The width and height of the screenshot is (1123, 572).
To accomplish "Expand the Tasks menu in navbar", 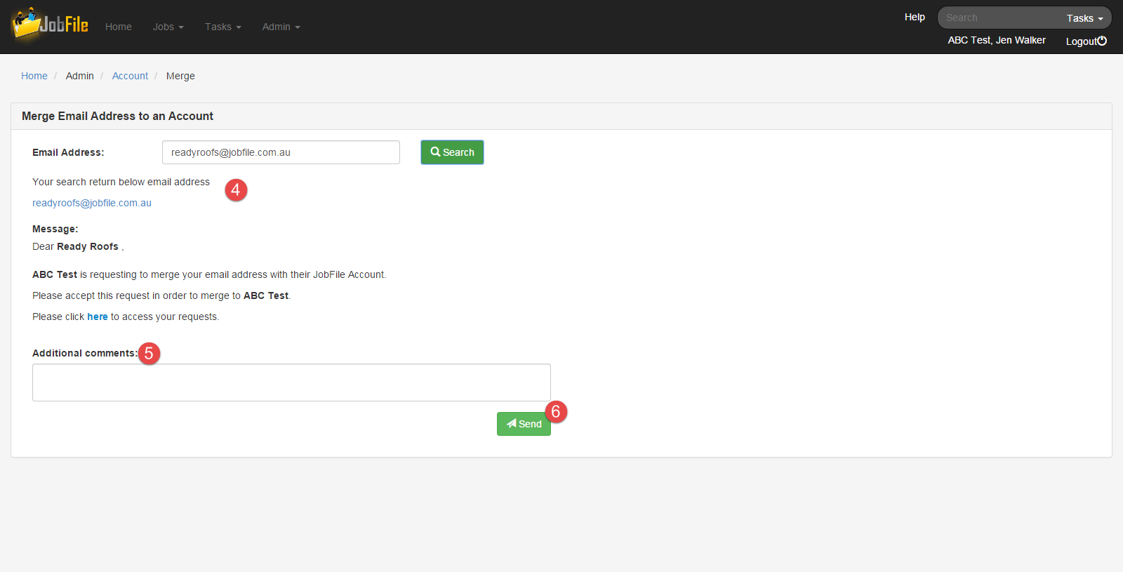I will (223, 27).
